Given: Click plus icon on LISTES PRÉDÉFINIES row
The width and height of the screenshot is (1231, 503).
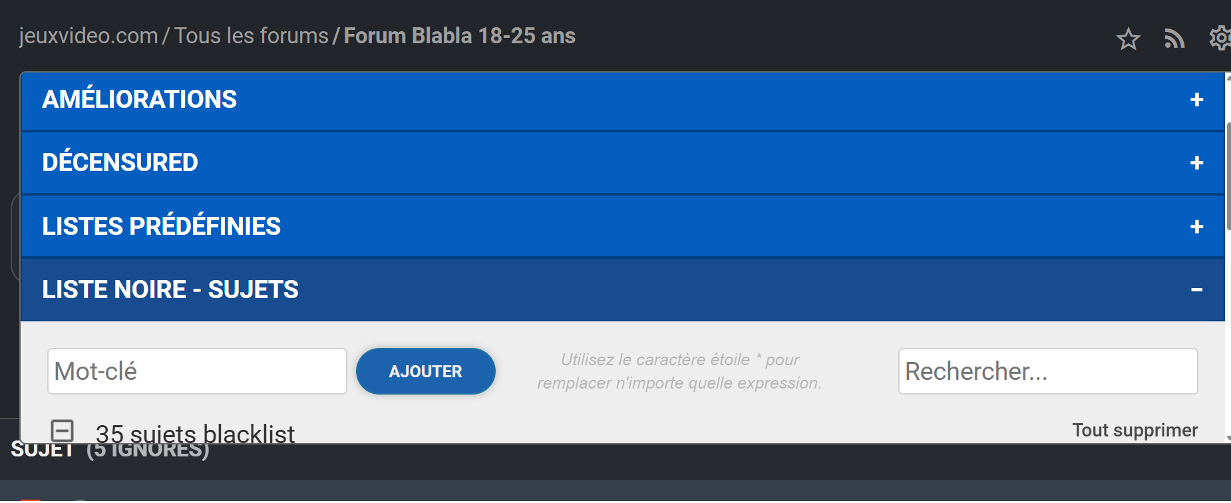Looking at the screenshot, I should tap(1196, 227).
